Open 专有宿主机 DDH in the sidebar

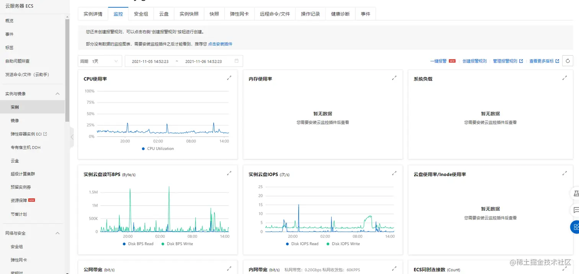(25, 147)
